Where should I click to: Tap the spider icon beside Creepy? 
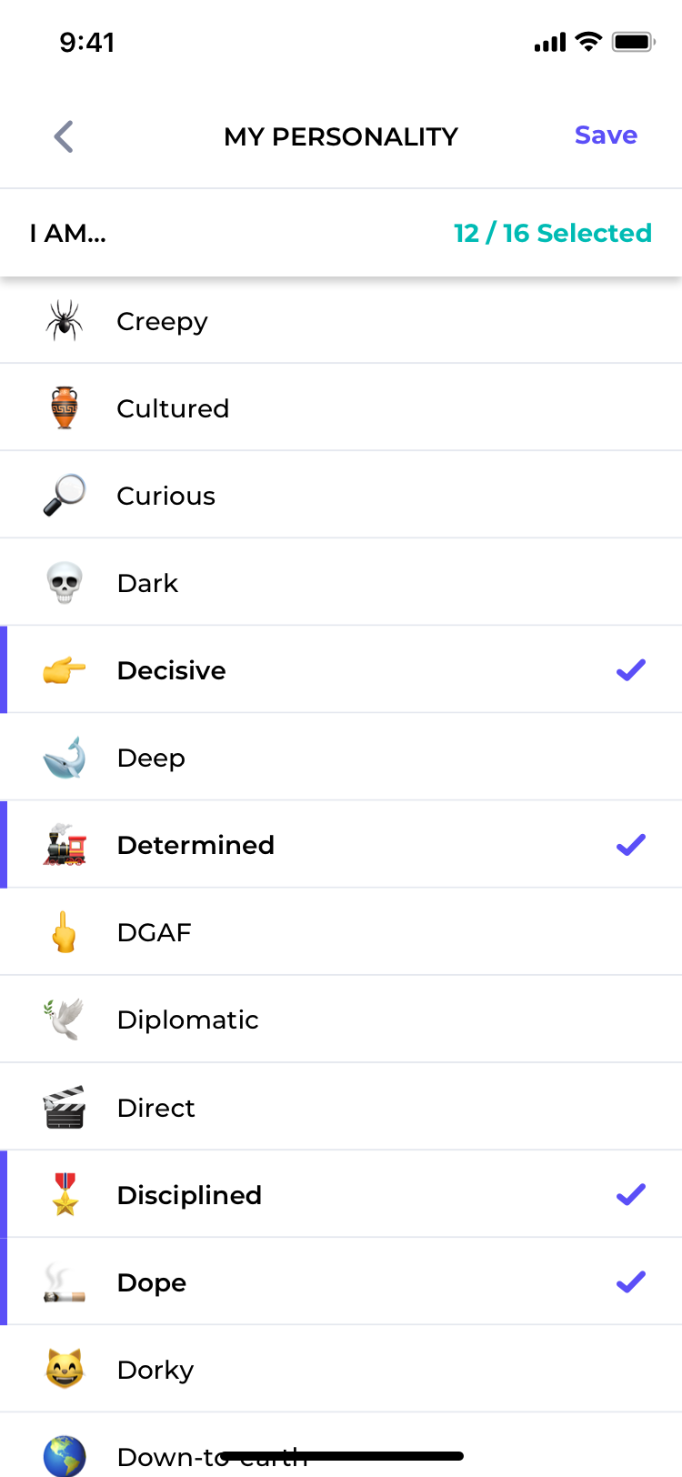(65, 321)
